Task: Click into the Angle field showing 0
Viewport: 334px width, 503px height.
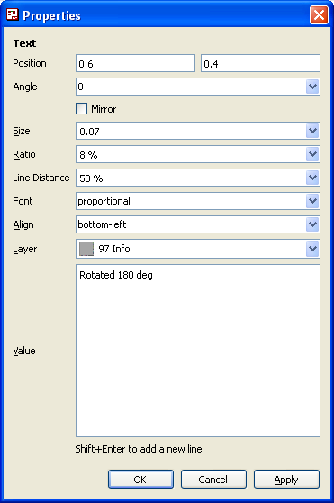Action: click(x=191, y=87)
